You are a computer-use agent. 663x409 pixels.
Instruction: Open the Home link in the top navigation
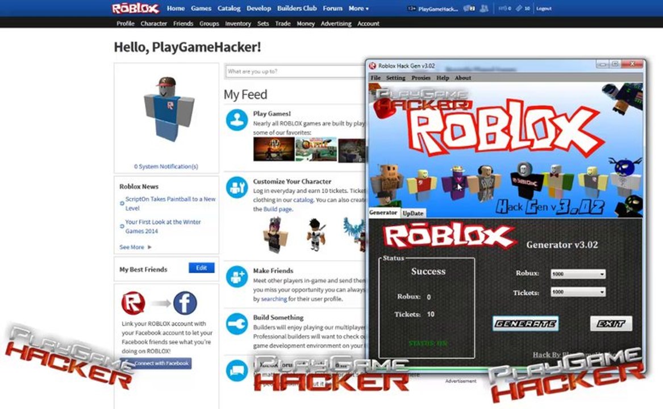176,9
